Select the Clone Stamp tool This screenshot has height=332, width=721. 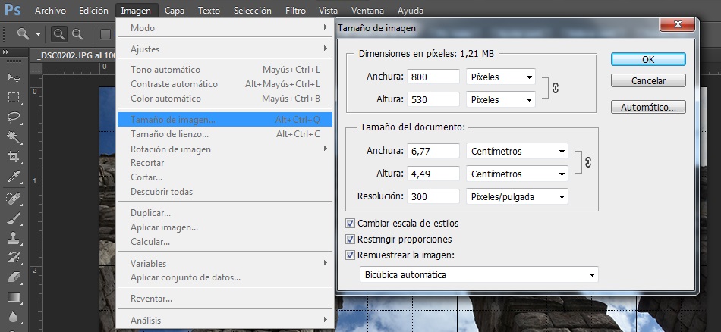click(x=13, y=237)
